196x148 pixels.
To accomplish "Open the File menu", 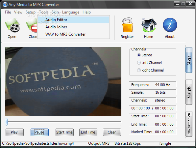I will [x=8, y=12].
